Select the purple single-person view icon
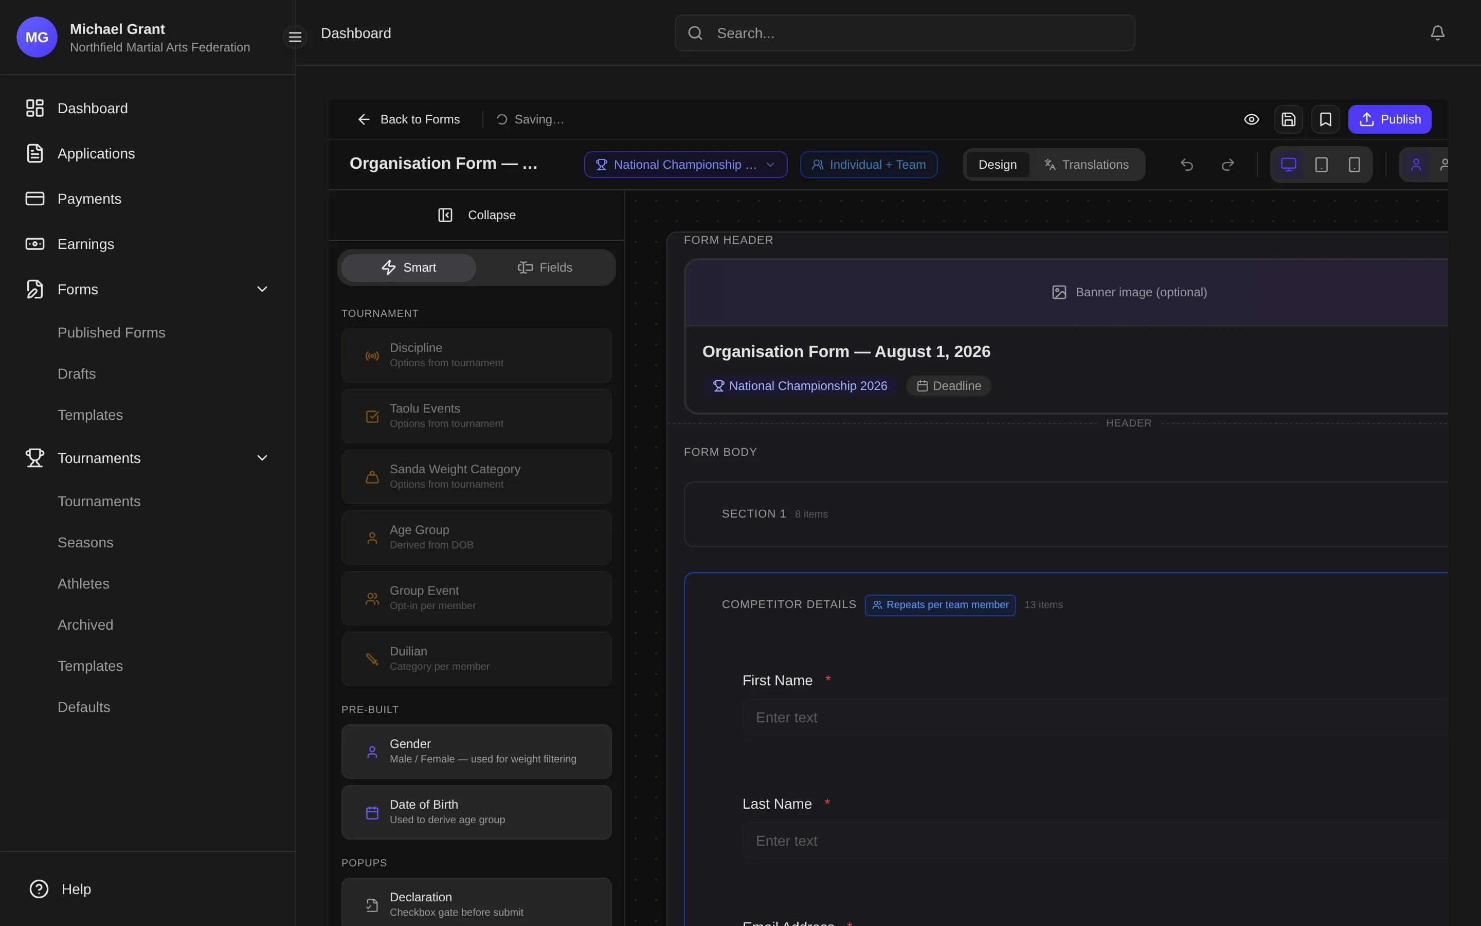1481x926 pixels. [x=1416, y=165]
